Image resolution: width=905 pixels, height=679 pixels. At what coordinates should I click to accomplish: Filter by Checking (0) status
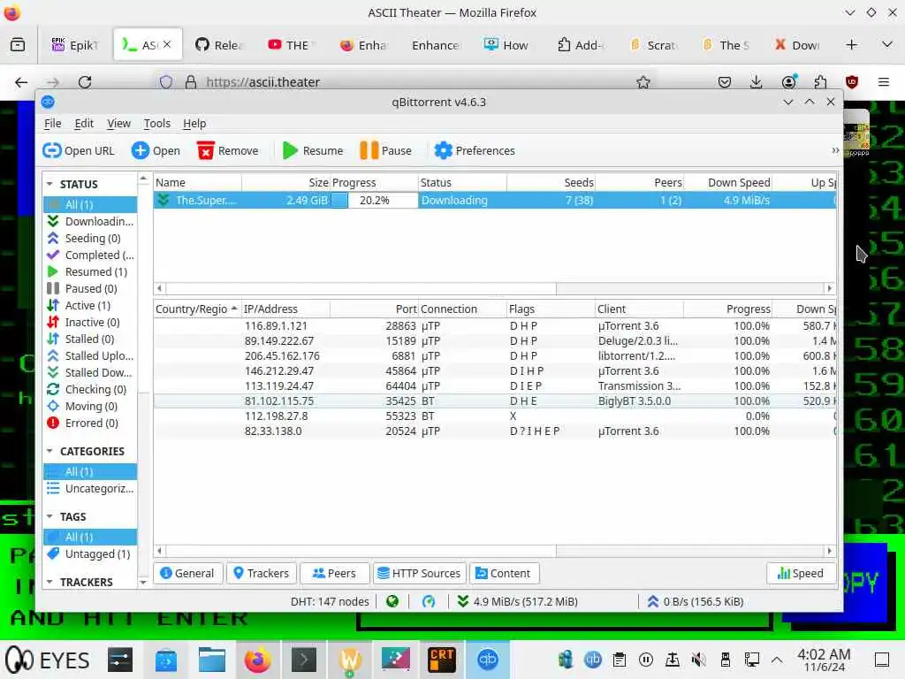(x=91, y=389)
